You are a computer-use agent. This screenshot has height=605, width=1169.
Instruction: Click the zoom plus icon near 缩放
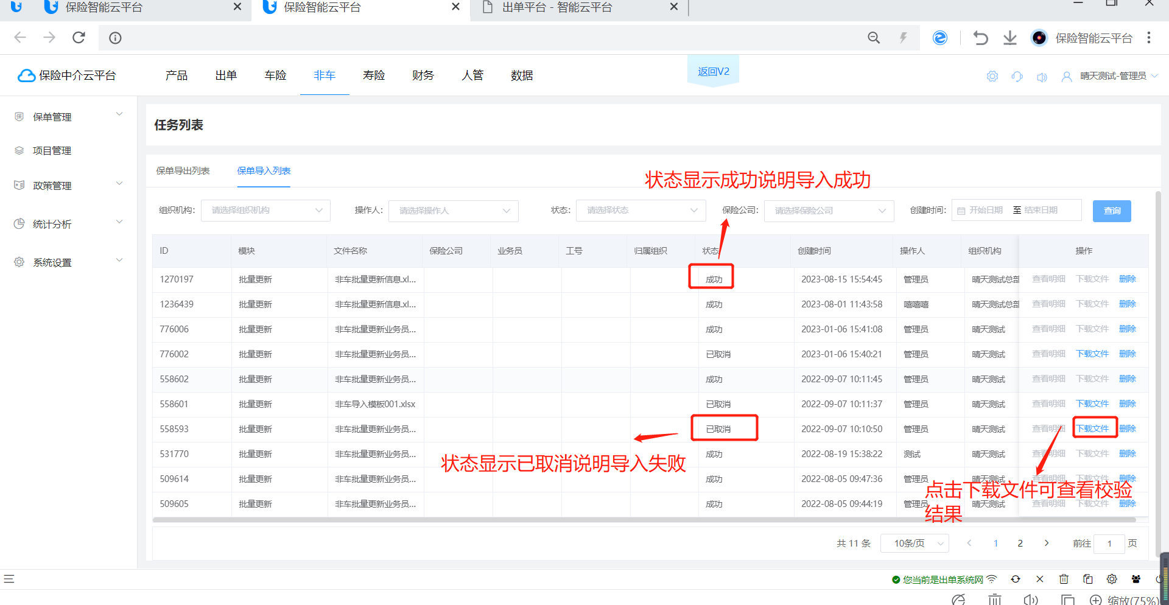[x=1095, y=600]
